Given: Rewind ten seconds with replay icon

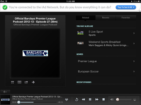Looking at the screenshot, I should click(x=77, y=99).
